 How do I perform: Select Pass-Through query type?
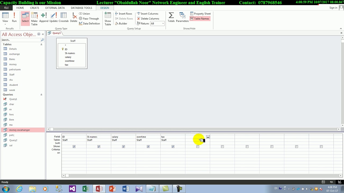click(x=89, y=19)
